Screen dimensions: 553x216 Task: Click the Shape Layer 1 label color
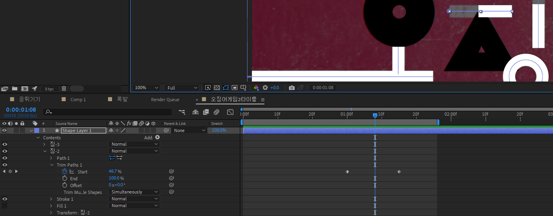37,130
